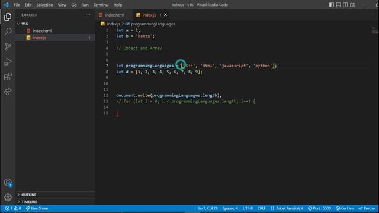Switch to the index.html tab
This screenshot has height=213, width=379.
114,15
